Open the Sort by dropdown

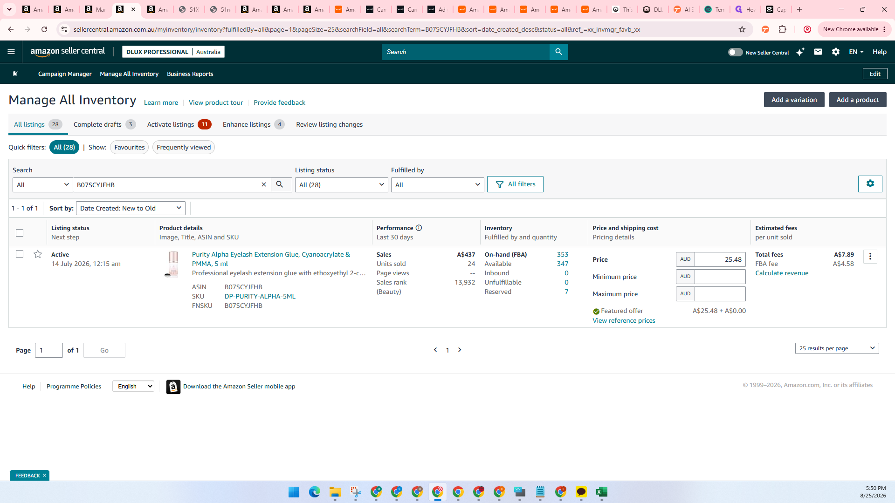tap(131, 208)
